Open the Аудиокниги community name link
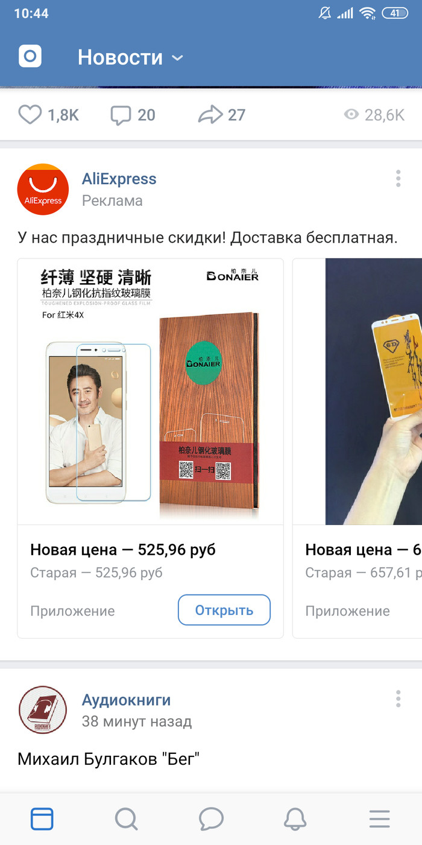This screenshot has height=845, width=422. [x=126, y=700]
